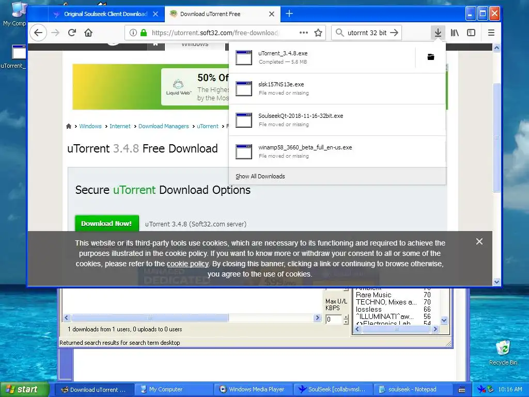This screenshot has width=529, height=397.
Task: Follow the cookie policy link
Action: [188, 264]
